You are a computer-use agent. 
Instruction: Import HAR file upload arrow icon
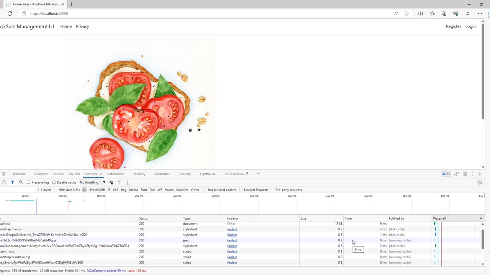point(119,182)
